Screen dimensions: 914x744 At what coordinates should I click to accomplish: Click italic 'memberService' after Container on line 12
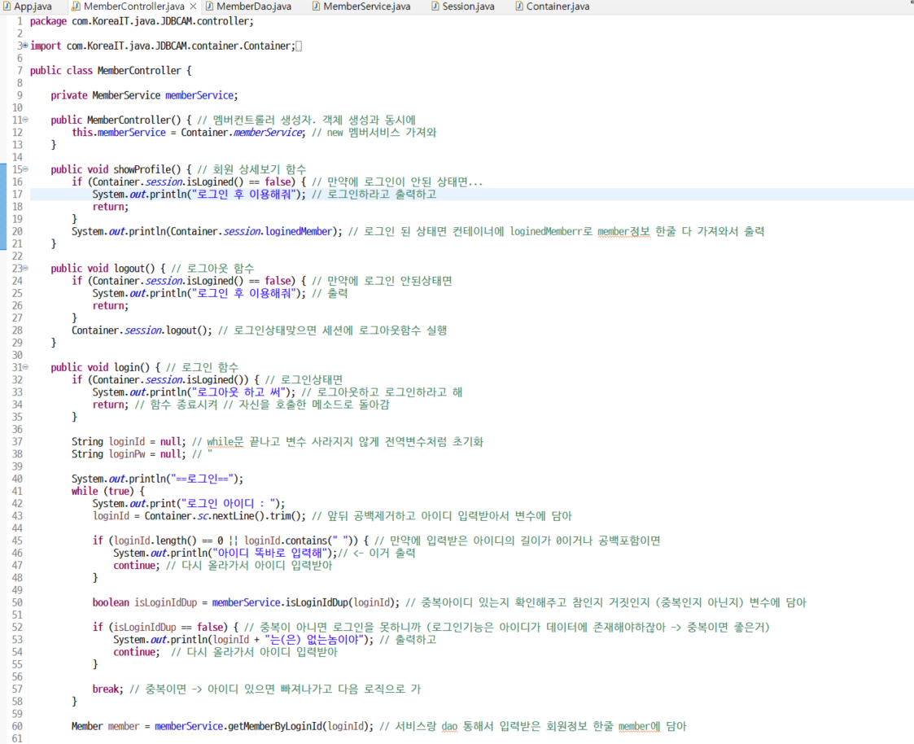click(268, 133)
